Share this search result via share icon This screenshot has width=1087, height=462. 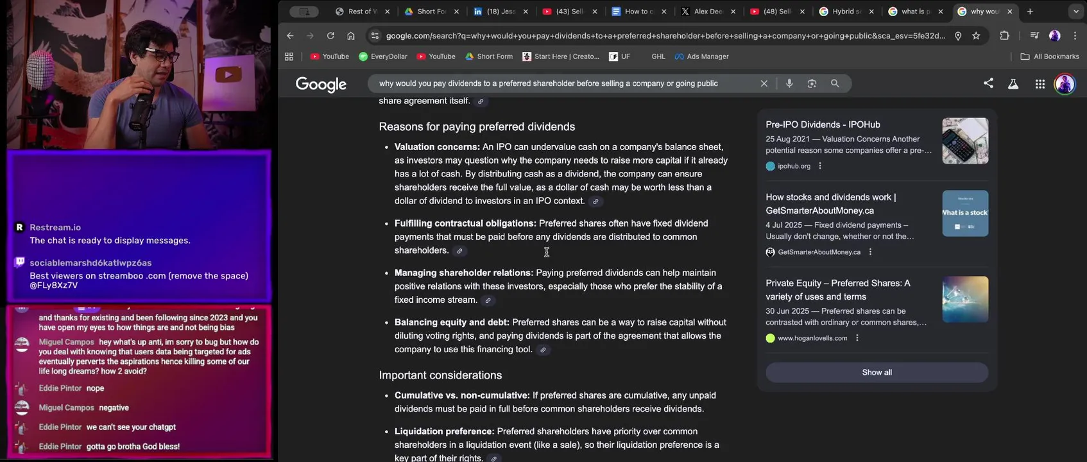(x=988, y=83)
